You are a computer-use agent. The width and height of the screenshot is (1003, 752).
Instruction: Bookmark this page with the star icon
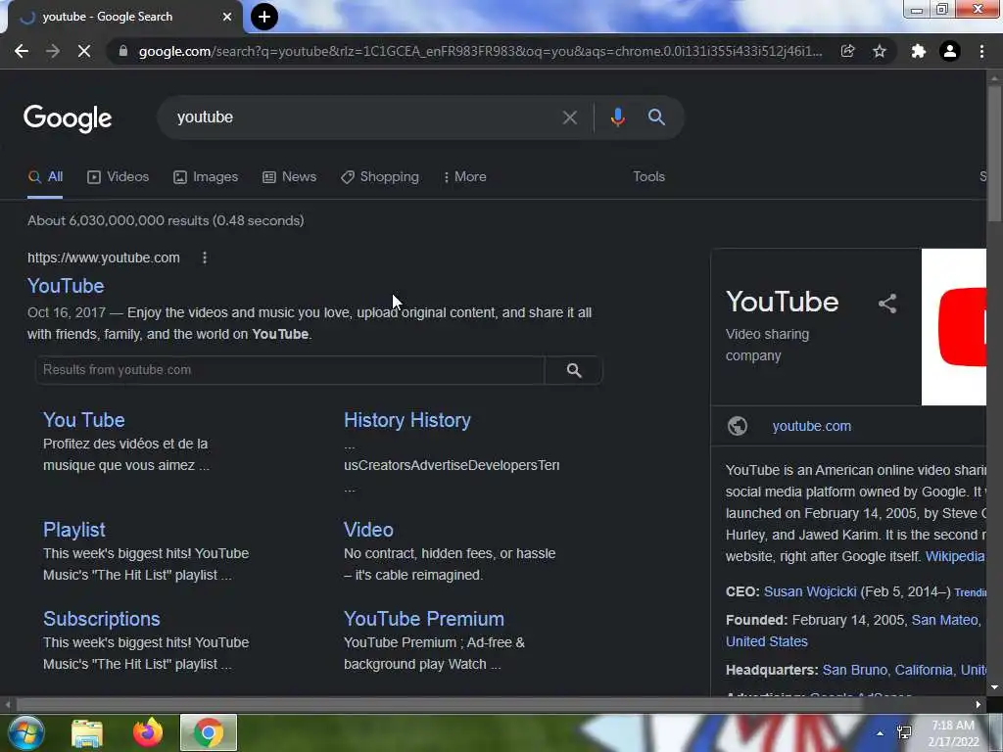pos(880,51)
